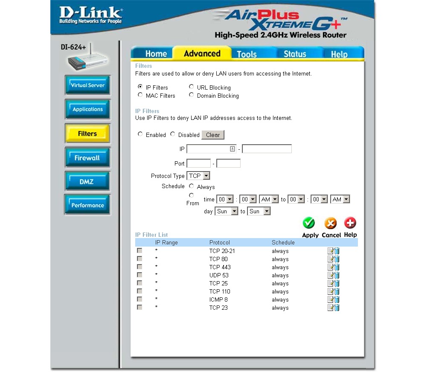Image resolution: width=430 pixels, height=375 pixels.
Task: Click the starting Port field
Action: coord(198,163)
